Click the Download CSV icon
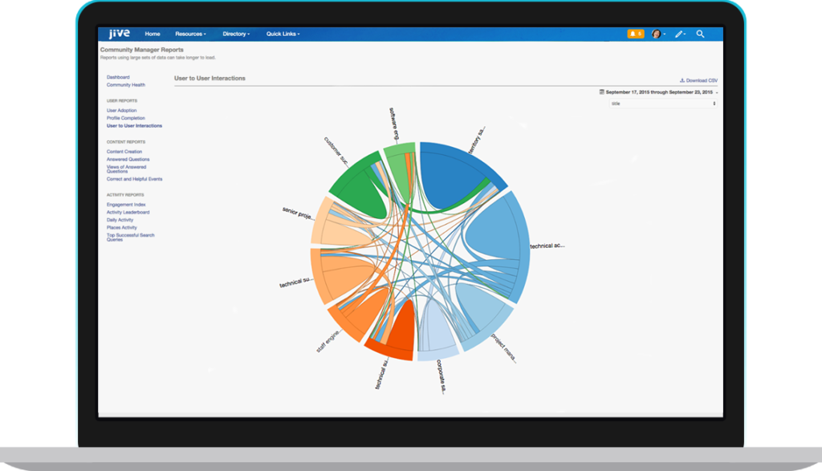 [682, 80]
